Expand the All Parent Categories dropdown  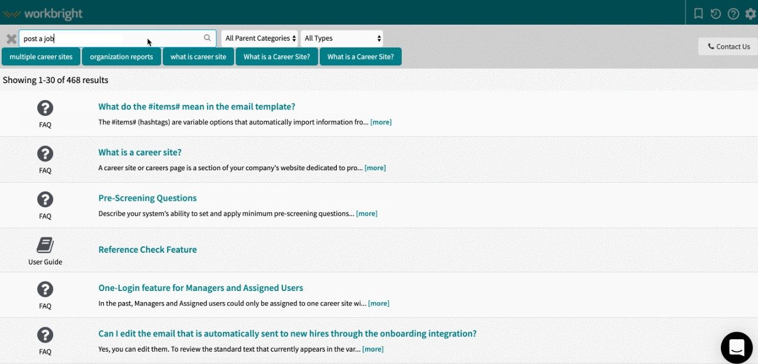(260, 38)
